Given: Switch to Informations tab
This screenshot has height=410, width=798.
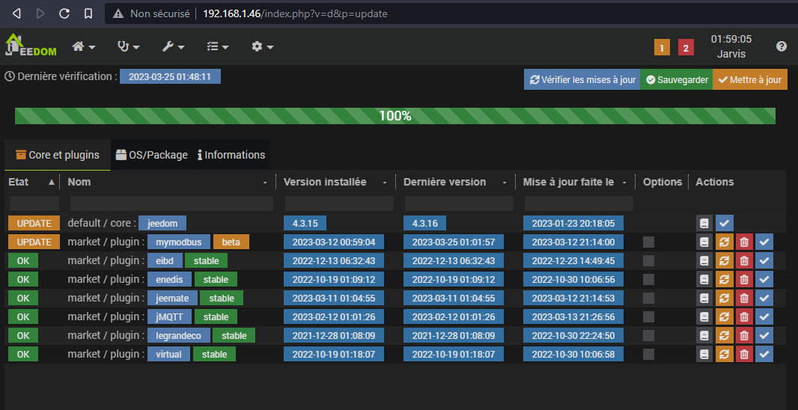Looking at the screenshot, I should [231, 155].
